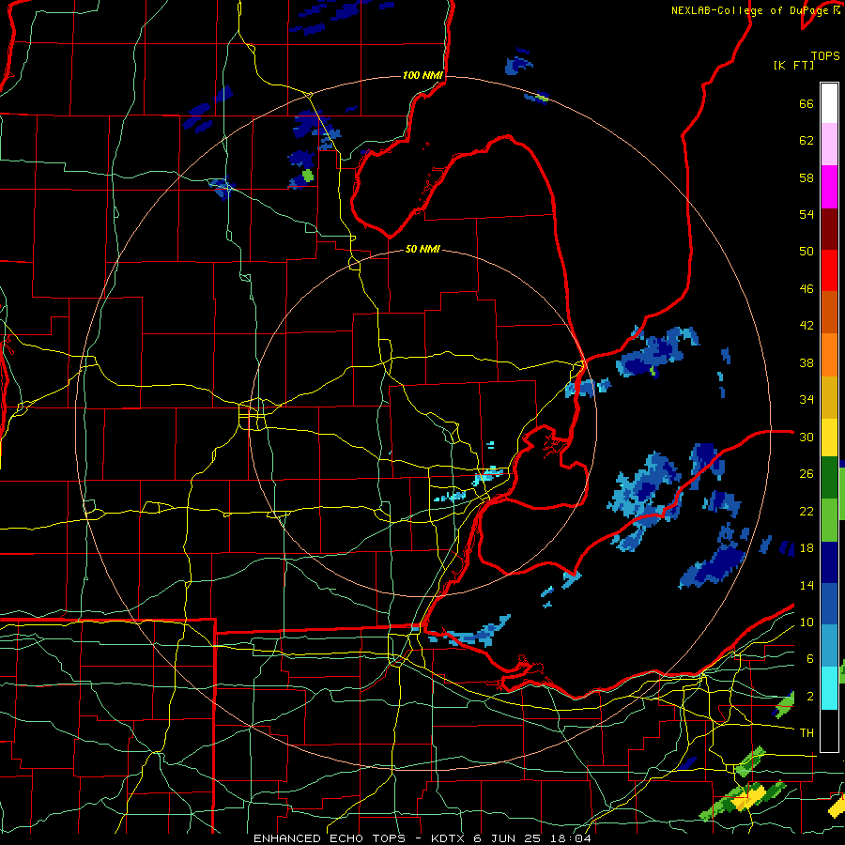The height and width of the screenshot is (845, 845).
Task: Click the "100 NMI" range ring label
Action: [422, 75]
